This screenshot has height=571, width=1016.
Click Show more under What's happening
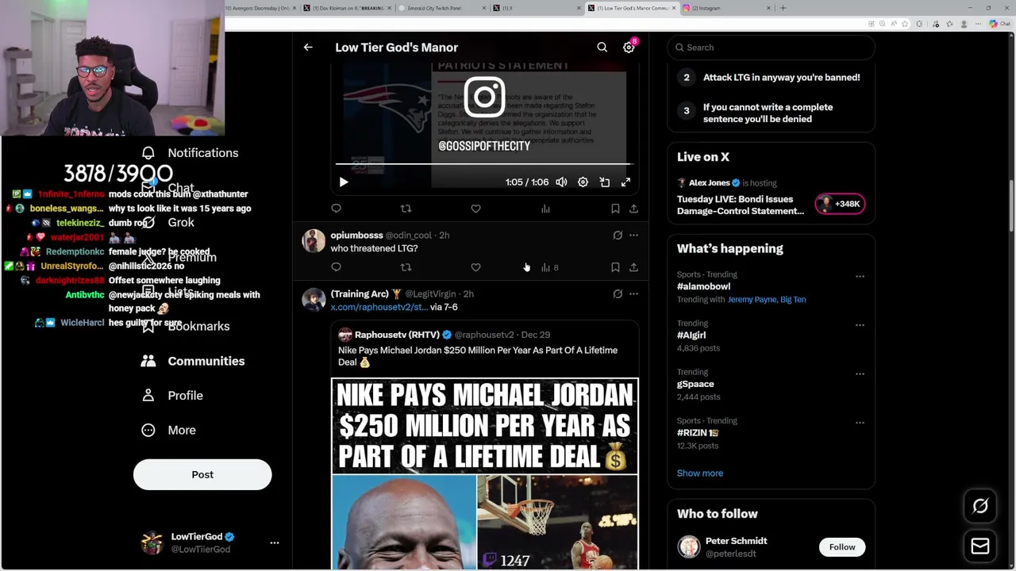[x=700, y=473]
